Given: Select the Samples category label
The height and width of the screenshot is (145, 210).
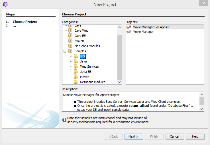Looking at the screenshot, I should (80, 51).
